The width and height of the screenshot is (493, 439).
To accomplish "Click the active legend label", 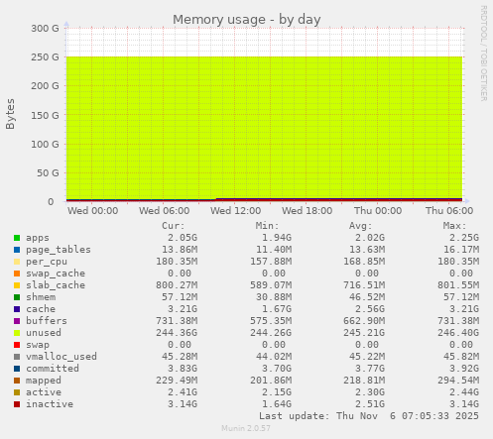I will pyautogui.click(x=44, y=392).
